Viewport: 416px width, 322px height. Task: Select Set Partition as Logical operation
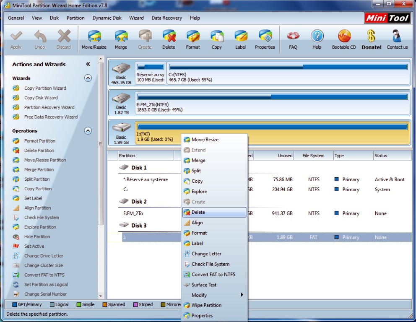coord(46,284)
